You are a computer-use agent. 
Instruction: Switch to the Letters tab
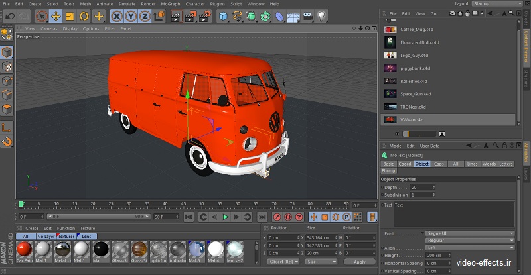[x=506, y=164]
